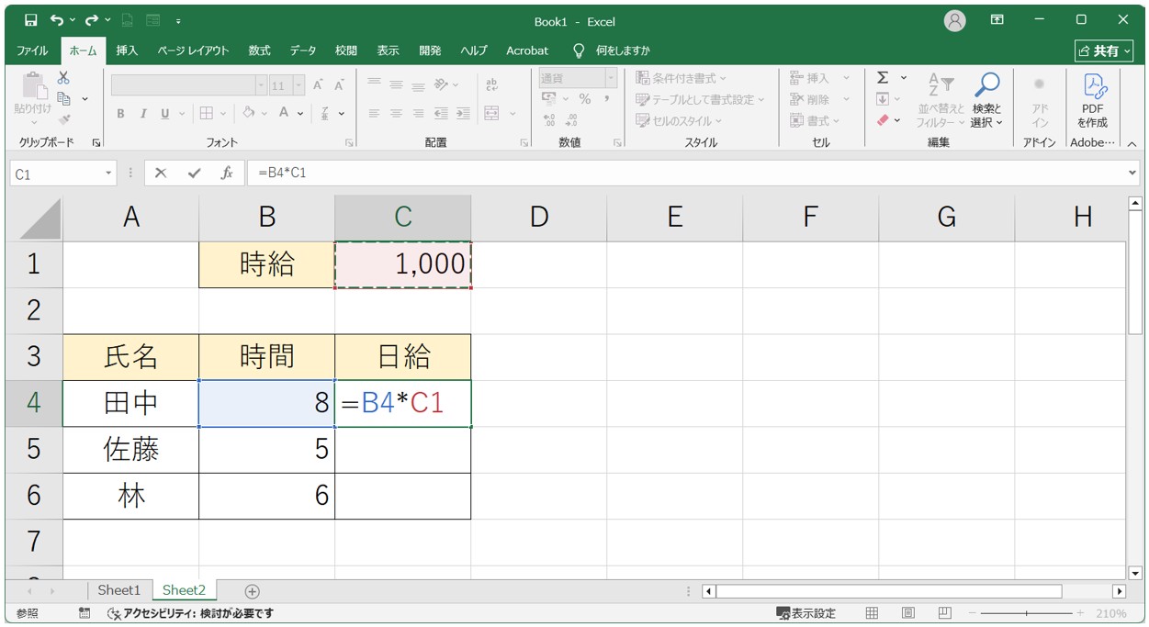The height and width of the screenshot is (627, 1149).
Task: Confirm formula with the checkmark icon
Action: point(193,173)
